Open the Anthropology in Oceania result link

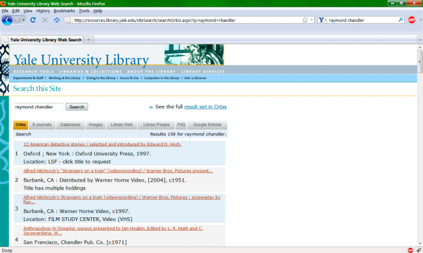click(x=113, y=231)
